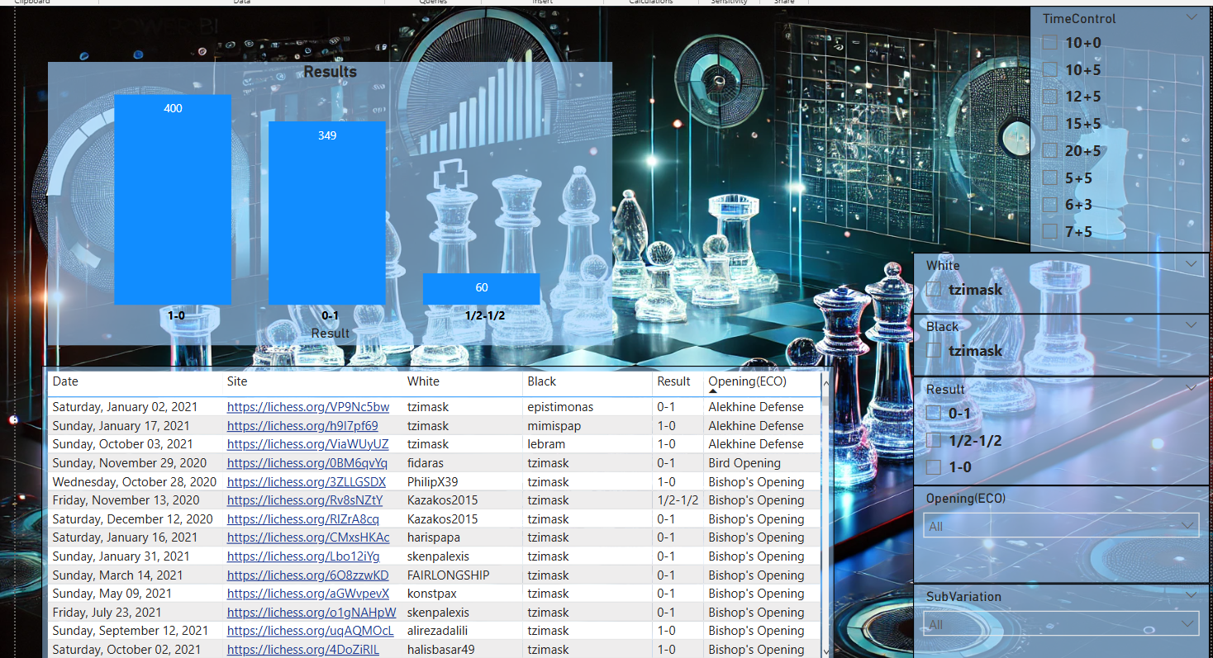Viewport: 1213px width, 658px height.
Task: Select the 1/2-1/2 bar showing 60
Action: [482, 289]
